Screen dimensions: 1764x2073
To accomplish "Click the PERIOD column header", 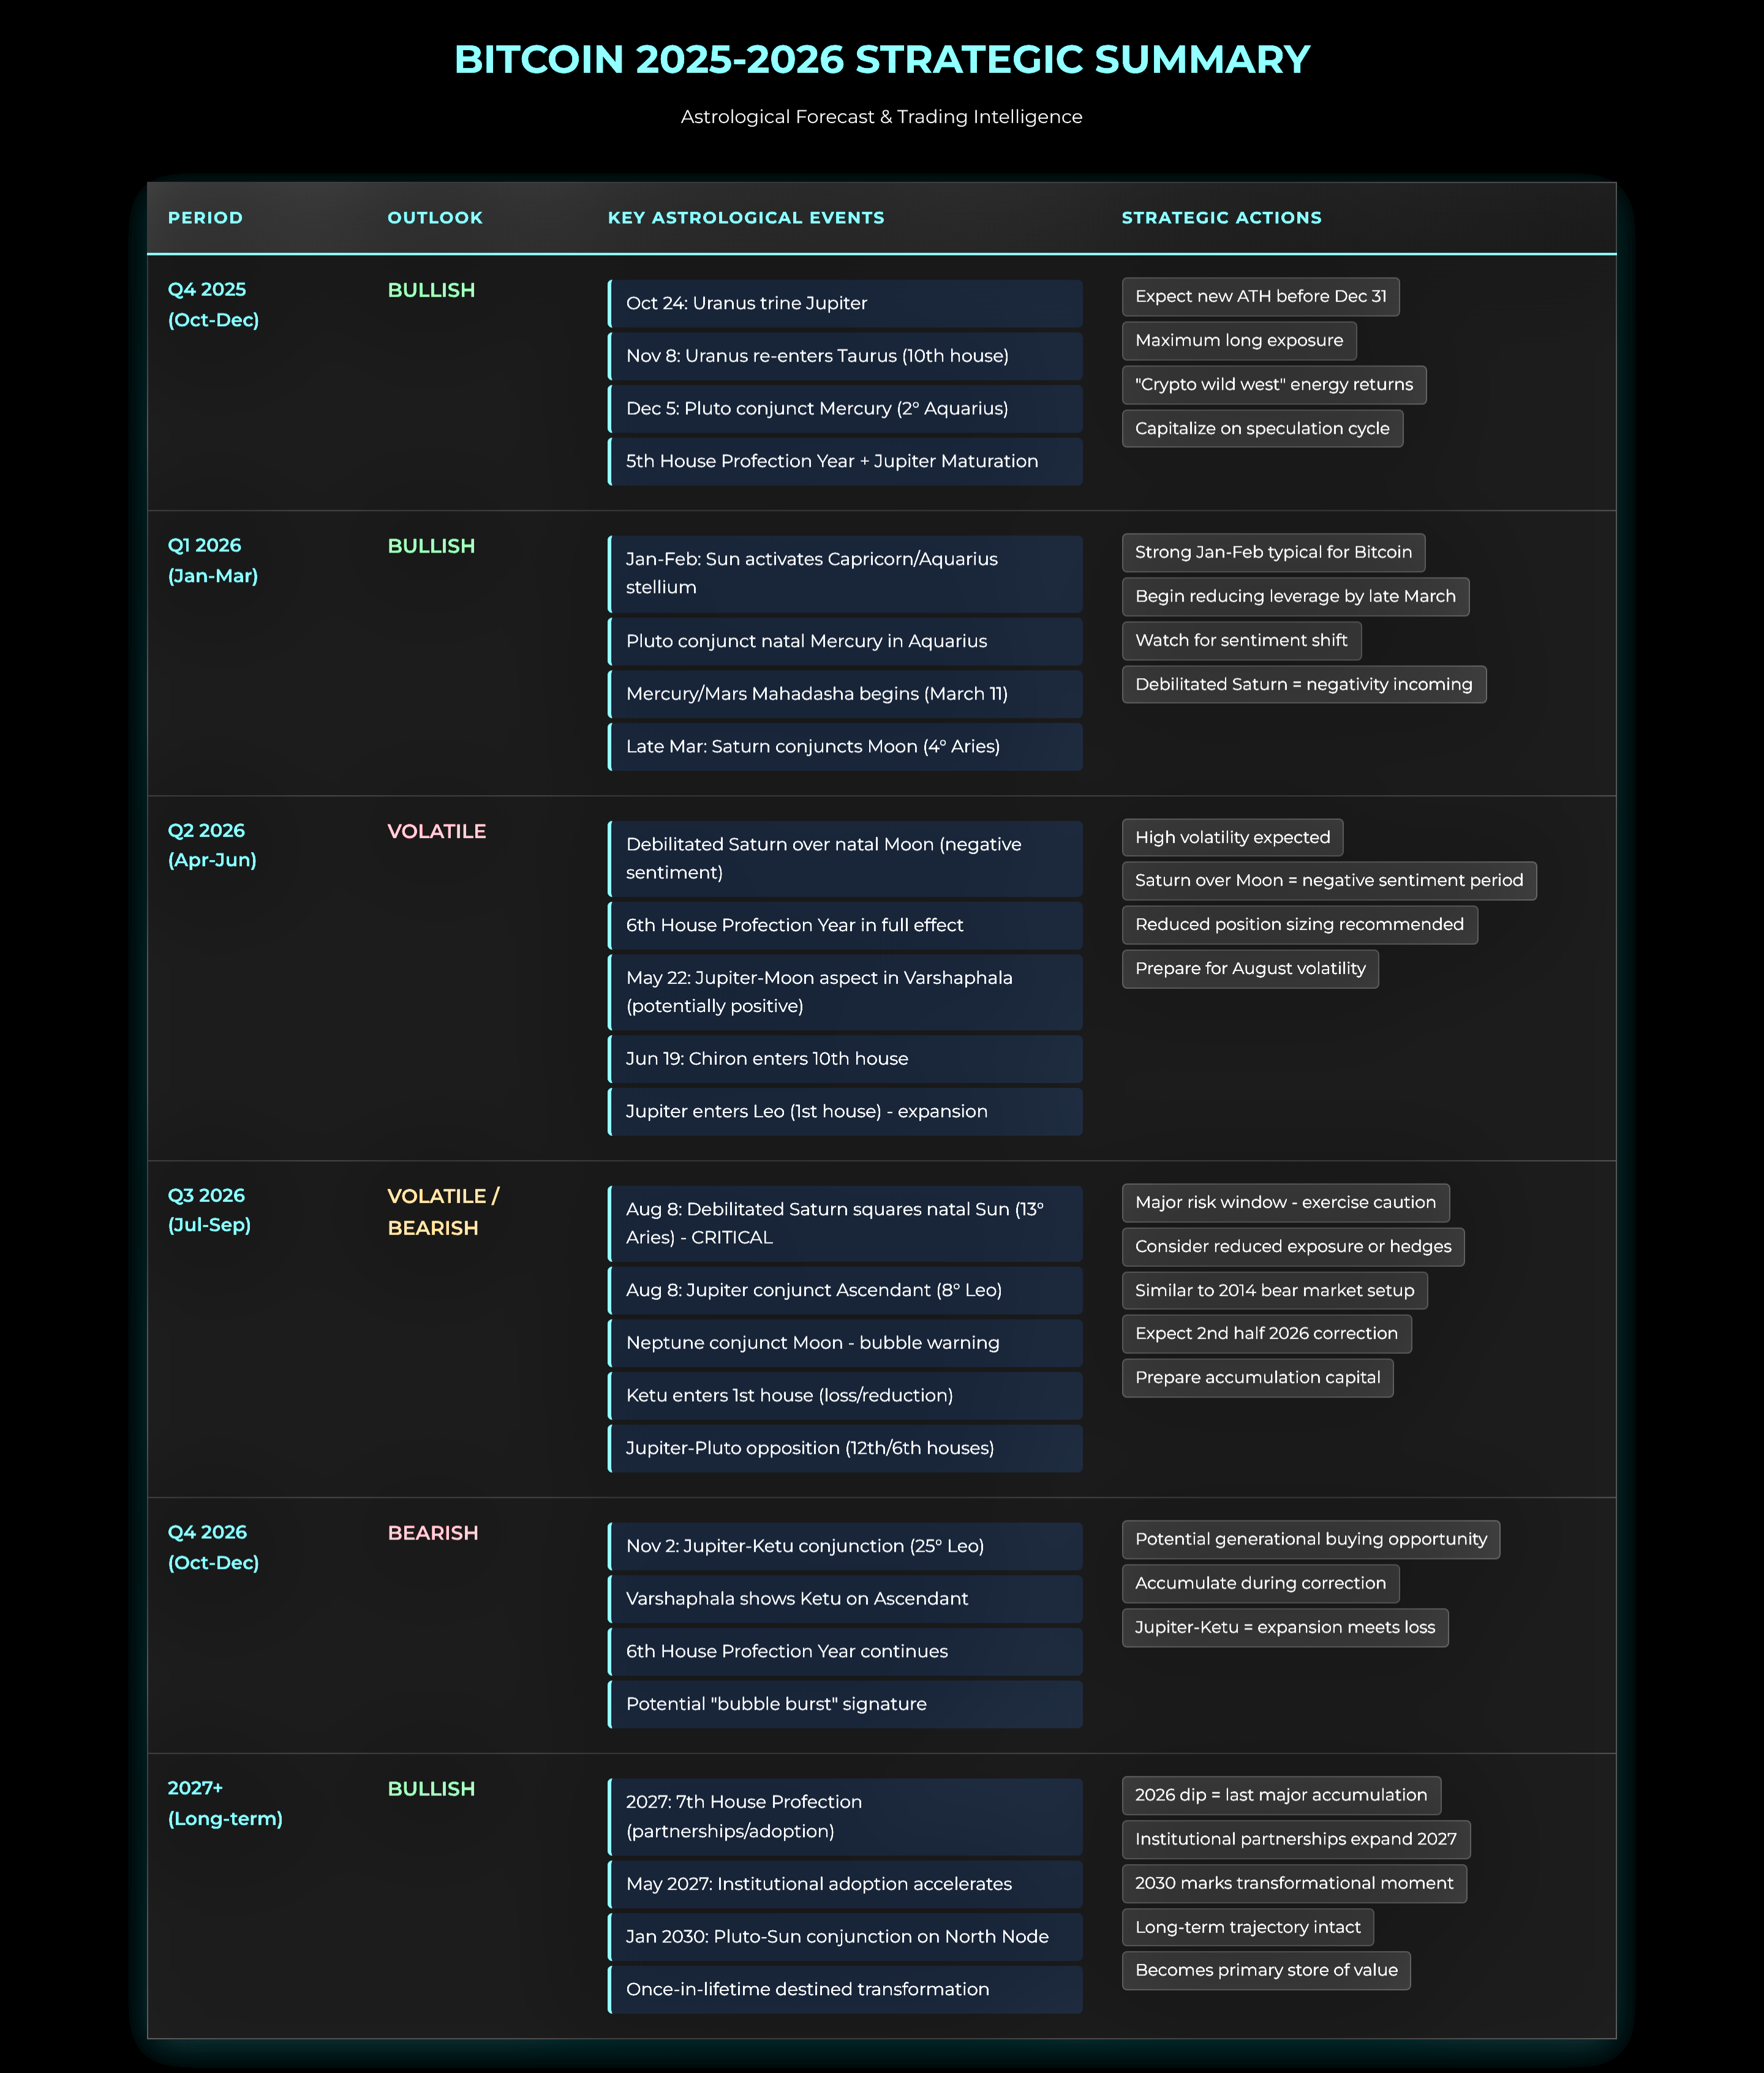I will pos(205,218).
